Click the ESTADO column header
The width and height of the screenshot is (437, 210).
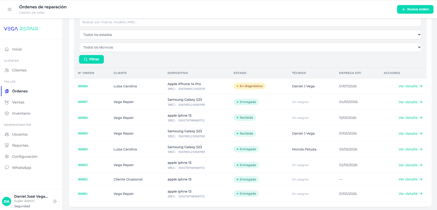(x=240, y=73)
